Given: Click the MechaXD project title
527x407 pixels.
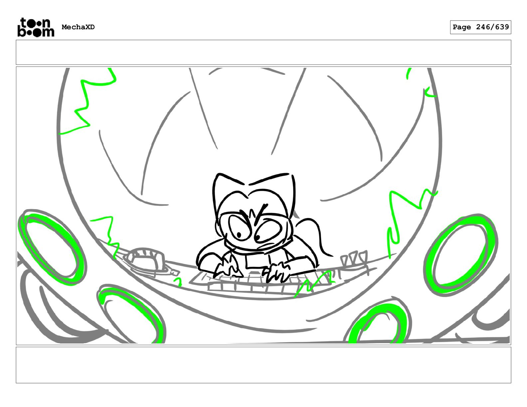Looking at the screenshot, I should pos(78,27).
